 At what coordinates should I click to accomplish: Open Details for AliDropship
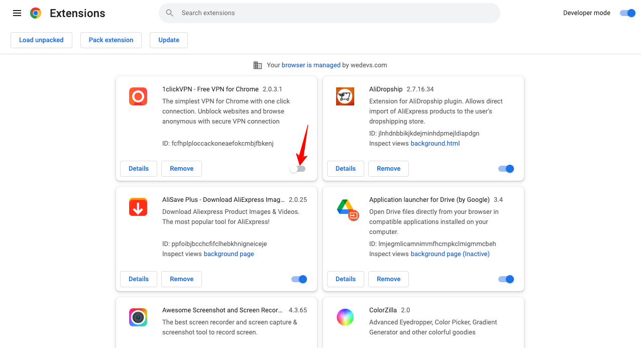coord(346,169)
